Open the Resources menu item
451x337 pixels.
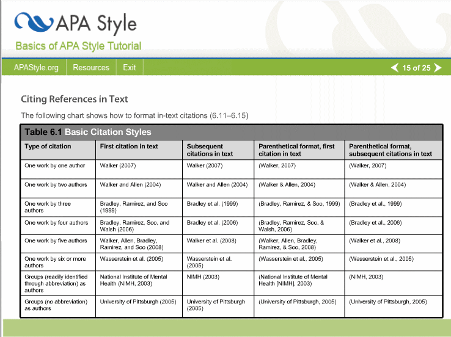tap(91, 68)
